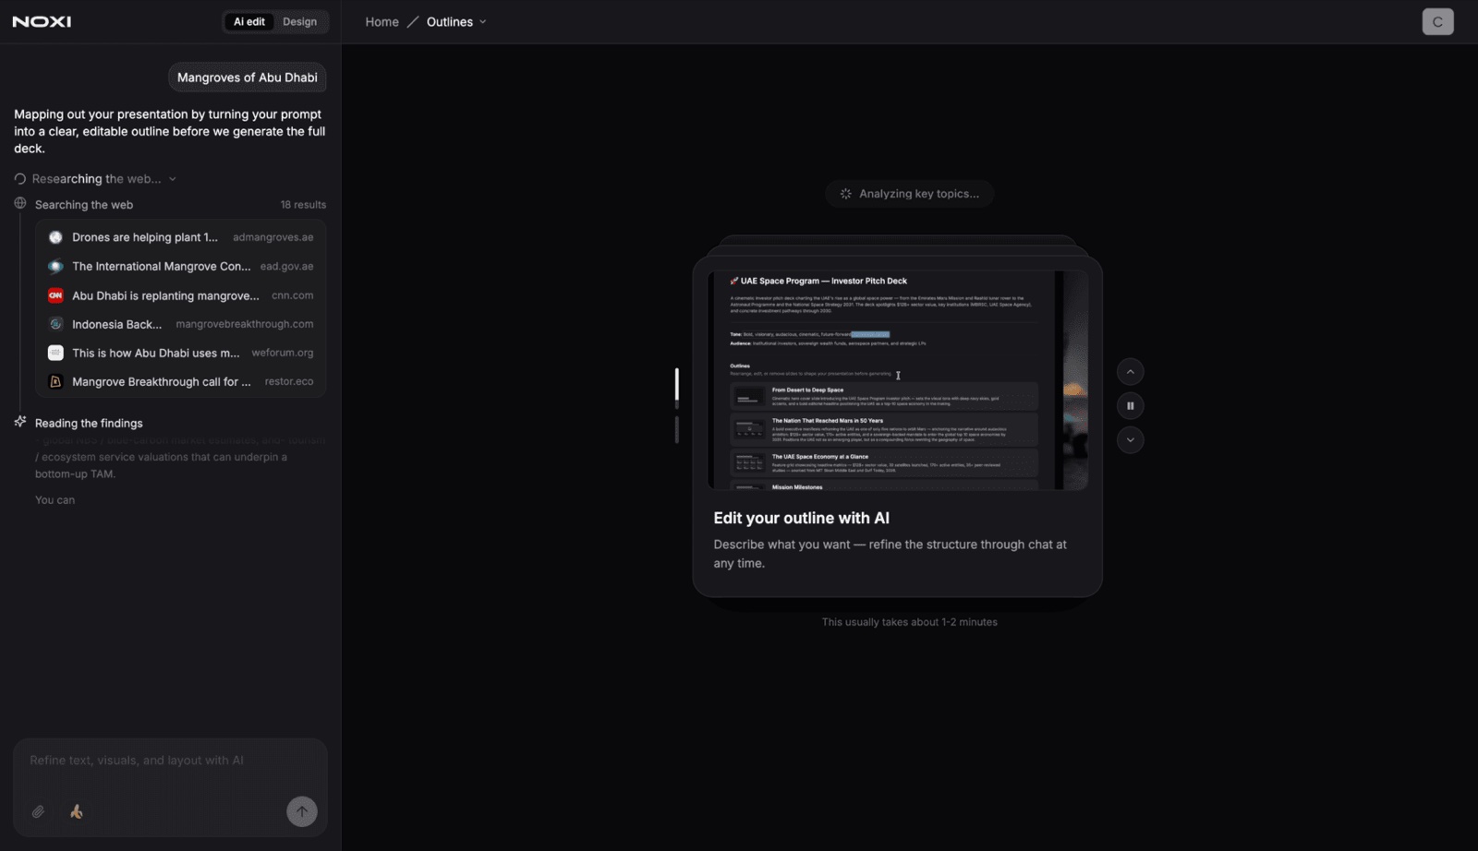Pause the tips carousel
Screen dimensions: 1478x851
1130,406
